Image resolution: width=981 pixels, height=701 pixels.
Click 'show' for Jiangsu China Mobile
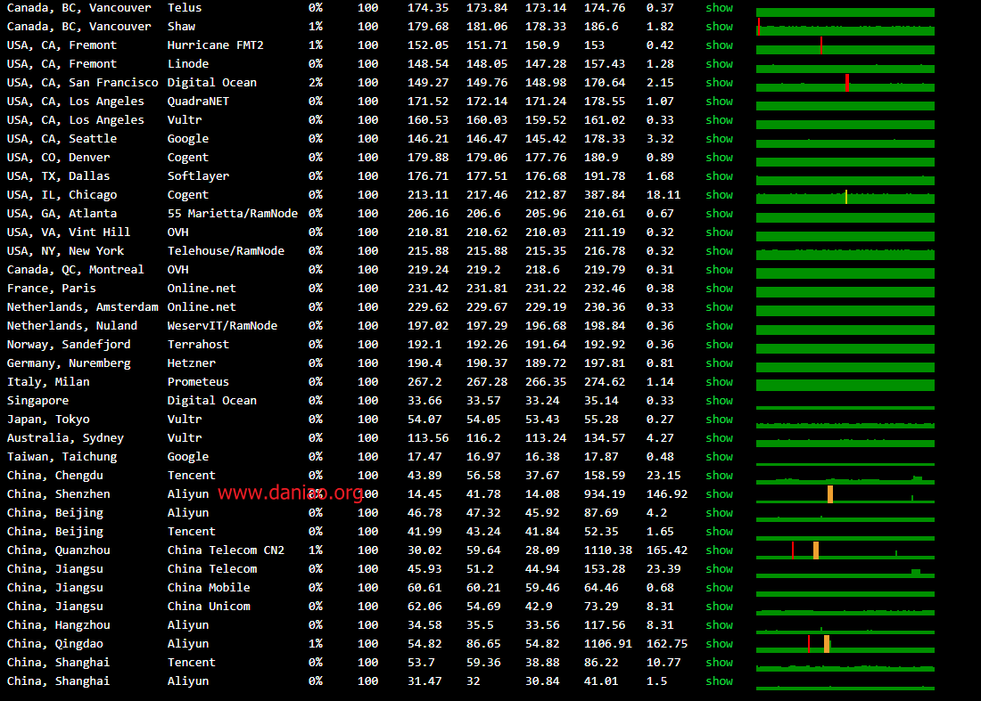(x=719, y=588)
